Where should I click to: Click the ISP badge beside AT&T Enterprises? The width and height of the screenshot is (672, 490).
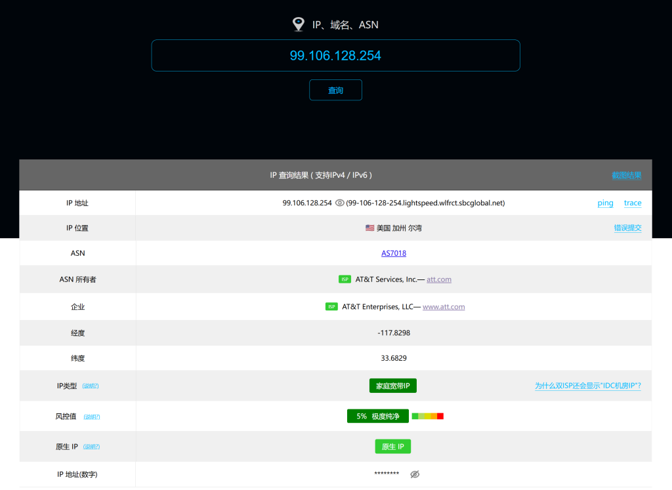[331, 307]
